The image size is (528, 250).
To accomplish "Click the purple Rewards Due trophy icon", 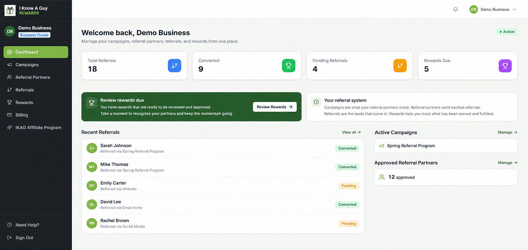I will (x=505, y=65).
